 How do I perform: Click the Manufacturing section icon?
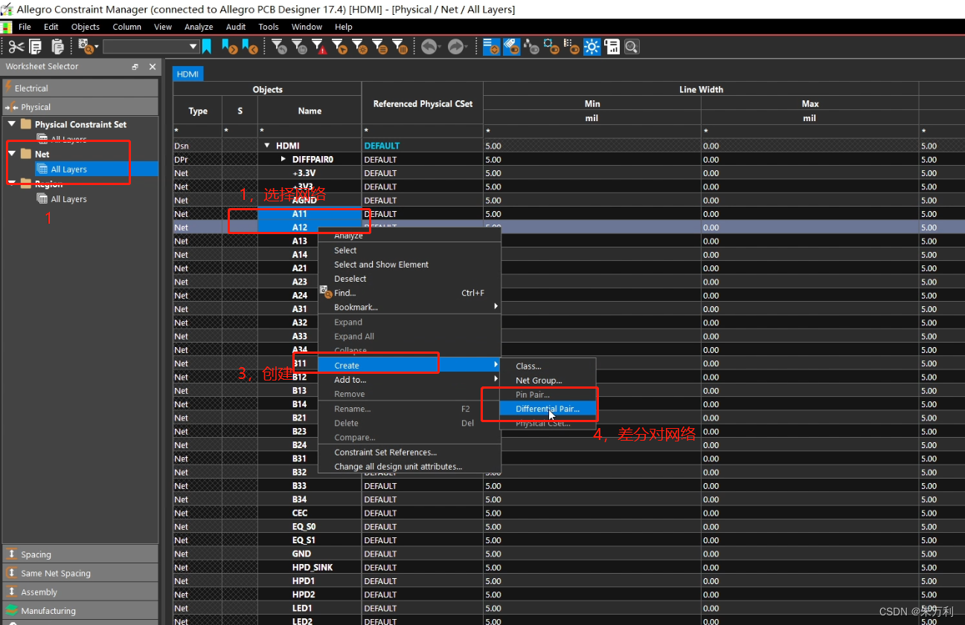(x=11, y=610)
